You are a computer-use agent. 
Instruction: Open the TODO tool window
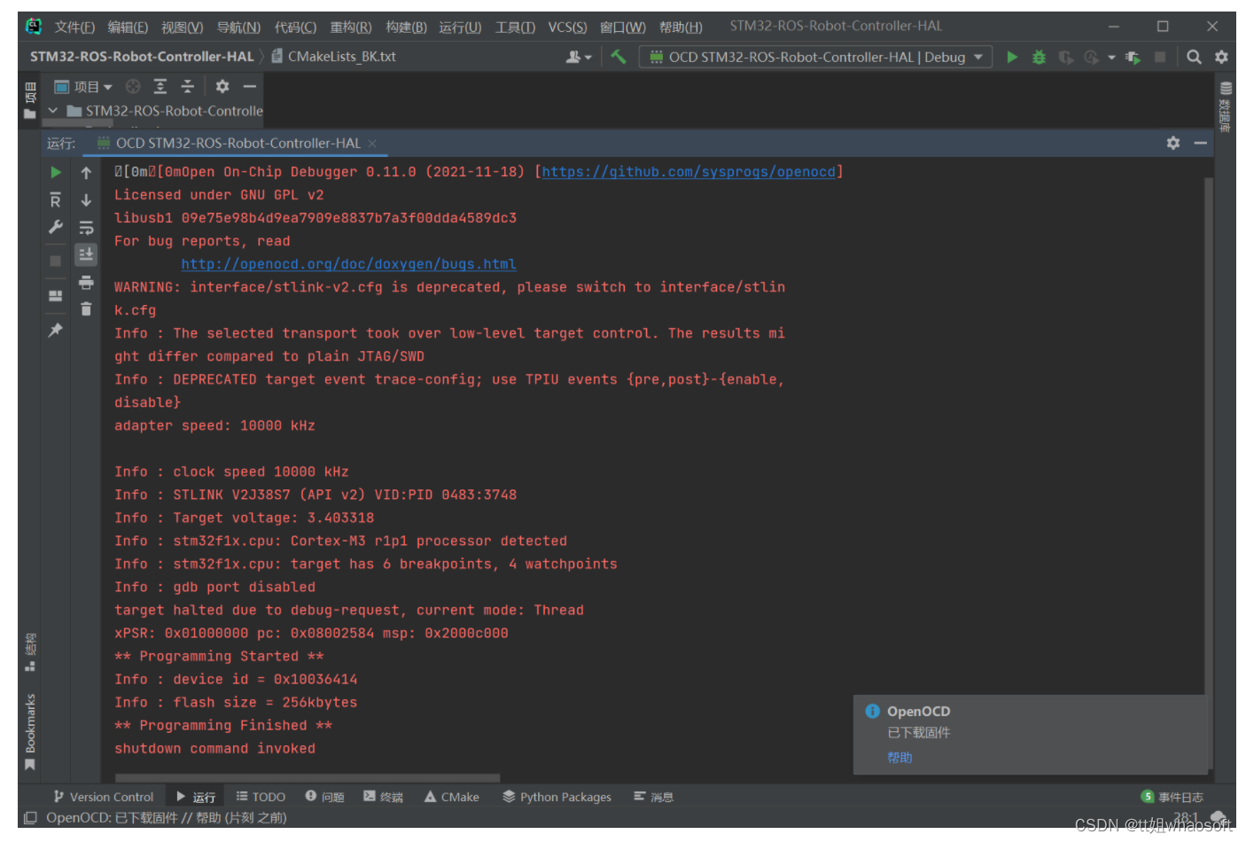click(x=261, y=797)
